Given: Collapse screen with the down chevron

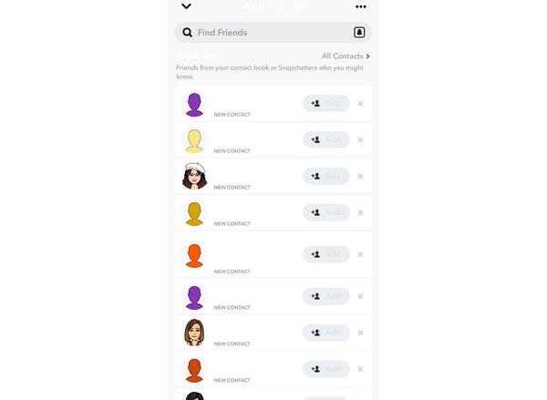Looking at the screenshot, I should (x=186, y=6).
